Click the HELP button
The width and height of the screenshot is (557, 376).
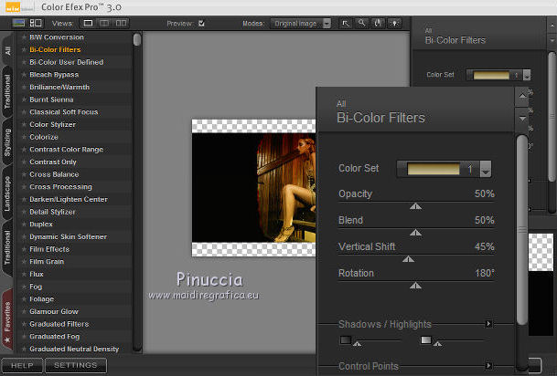[22, 365]
